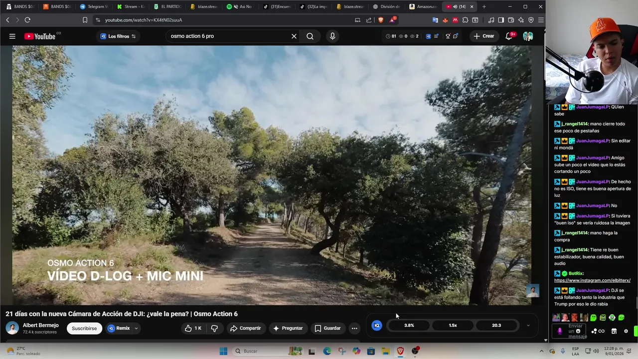Open the MetaMask fox extension
Screen dimensions: 638x359
tap(445, 20)
